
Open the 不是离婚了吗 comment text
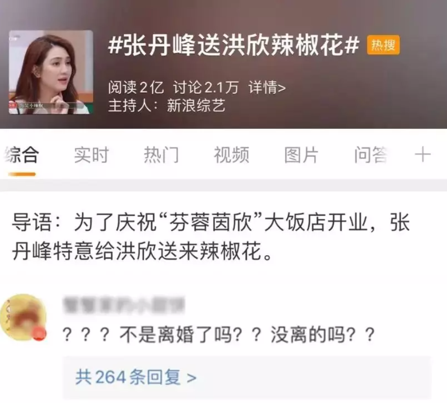pyautogui.click(x=218, y=334)
